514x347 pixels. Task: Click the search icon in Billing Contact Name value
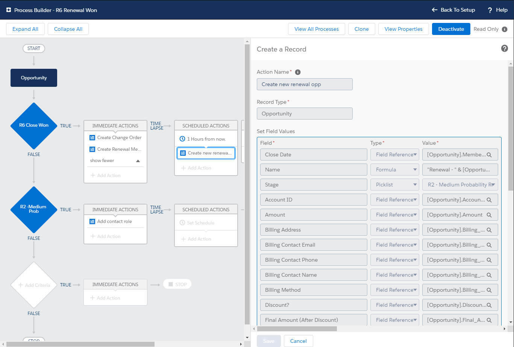489,275
